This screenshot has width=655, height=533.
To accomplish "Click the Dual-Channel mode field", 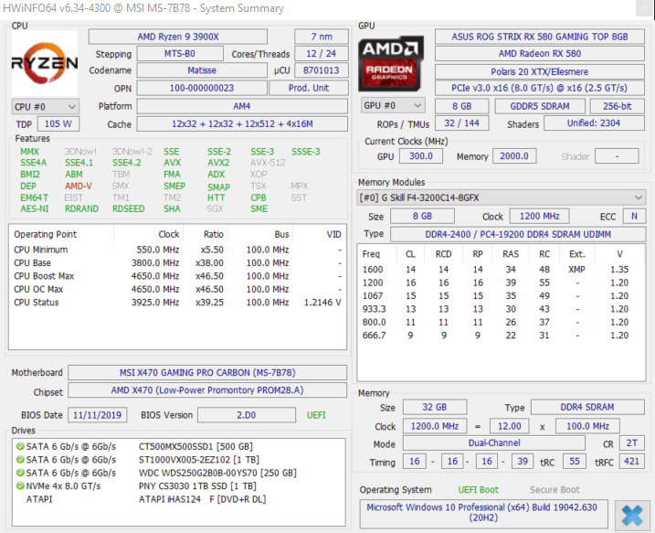I will click(493, 442).
